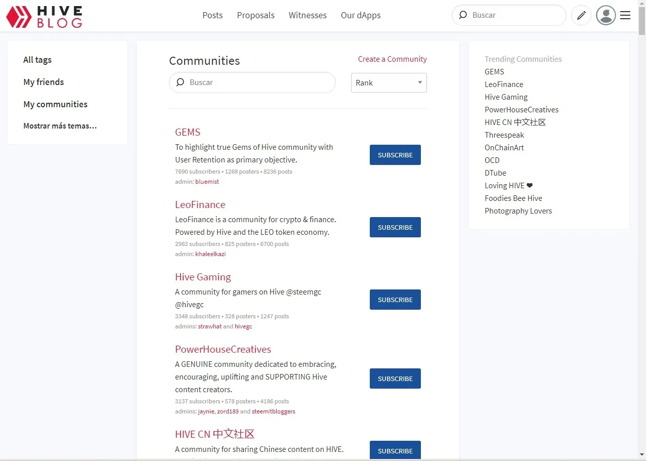646x461 pixels.
Task: Open the user avatar profile icon
Action: click(606, 15)
